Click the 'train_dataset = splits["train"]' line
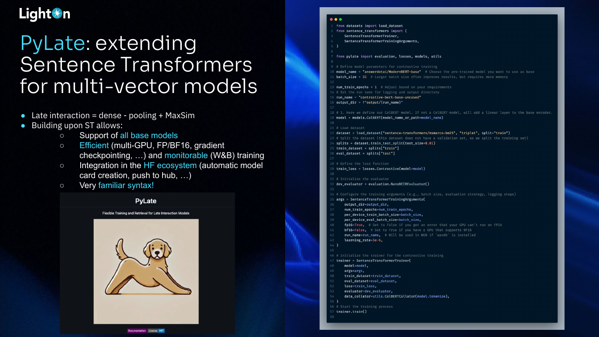The image size is (599, 337). tap(367, 149)
